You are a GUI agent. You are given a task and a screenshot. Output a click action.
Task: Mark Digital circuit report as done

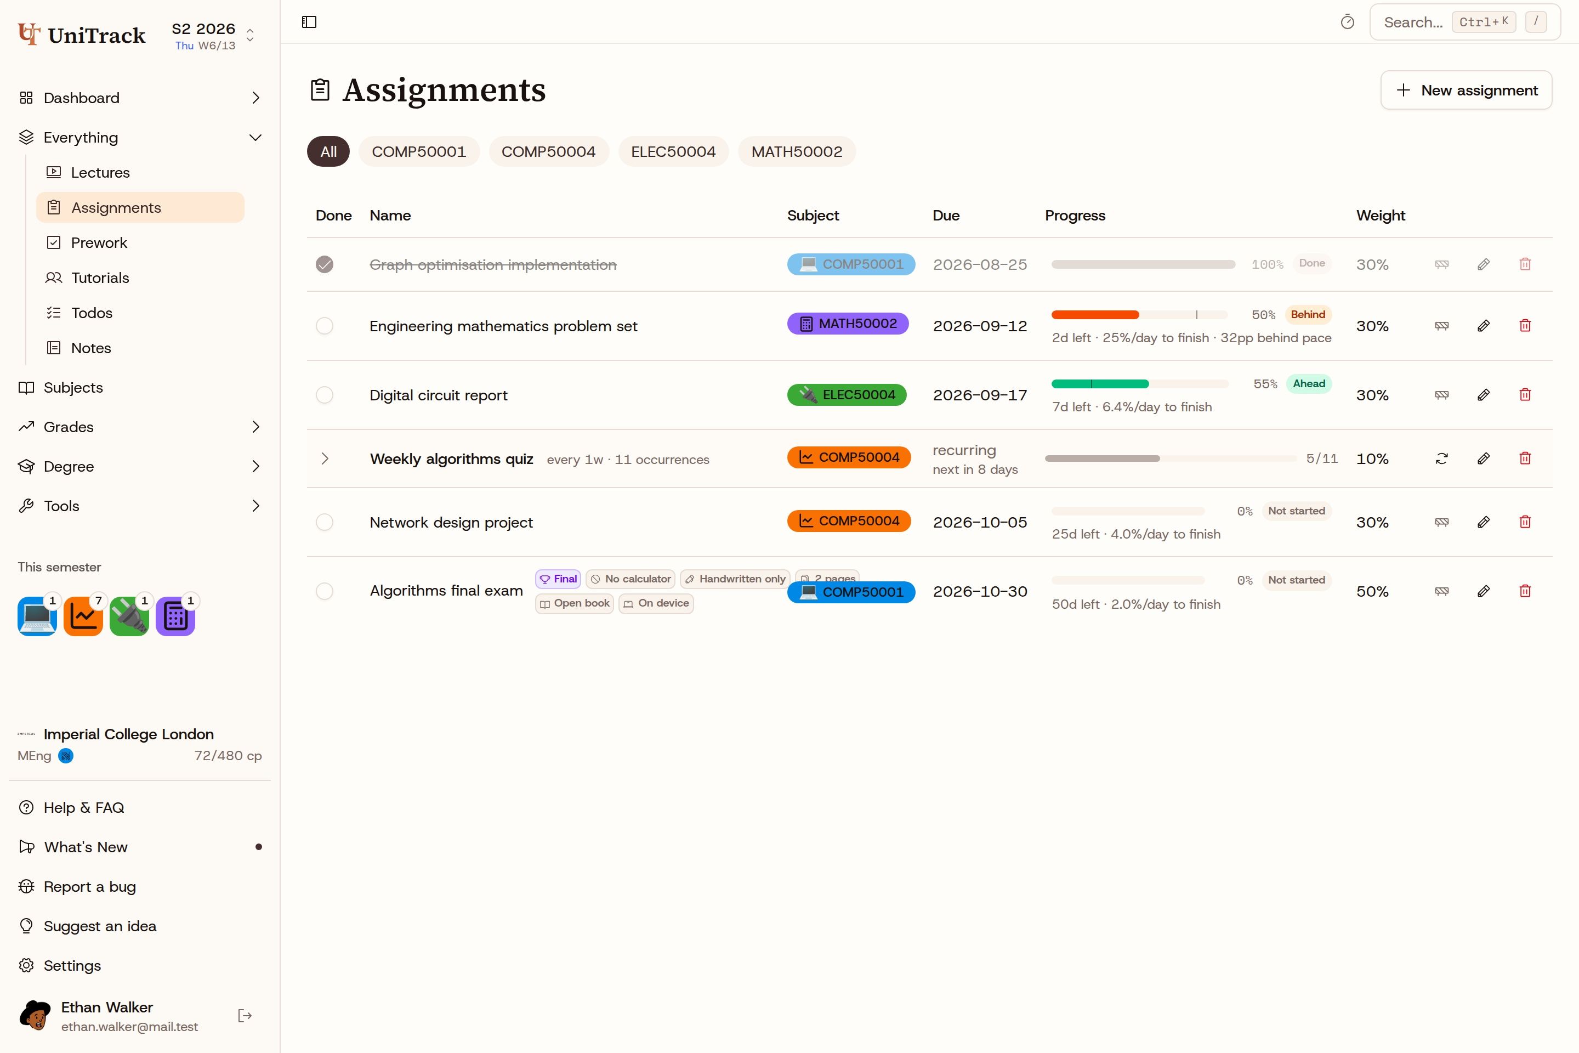pyautogui.click(x=324, y=395)
